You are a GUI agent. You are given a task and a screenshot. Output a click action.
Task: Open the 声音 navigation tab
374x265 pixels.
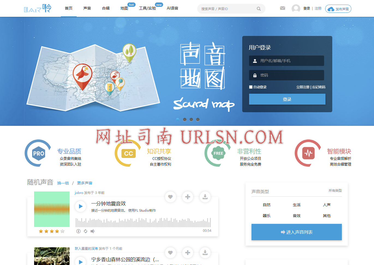pyautogui.click(x=87, y=8)
